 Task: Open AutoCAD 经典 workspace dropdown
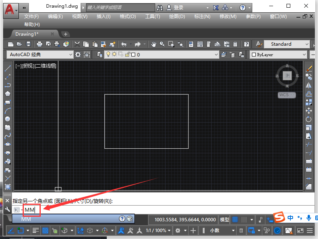point(40,55)
